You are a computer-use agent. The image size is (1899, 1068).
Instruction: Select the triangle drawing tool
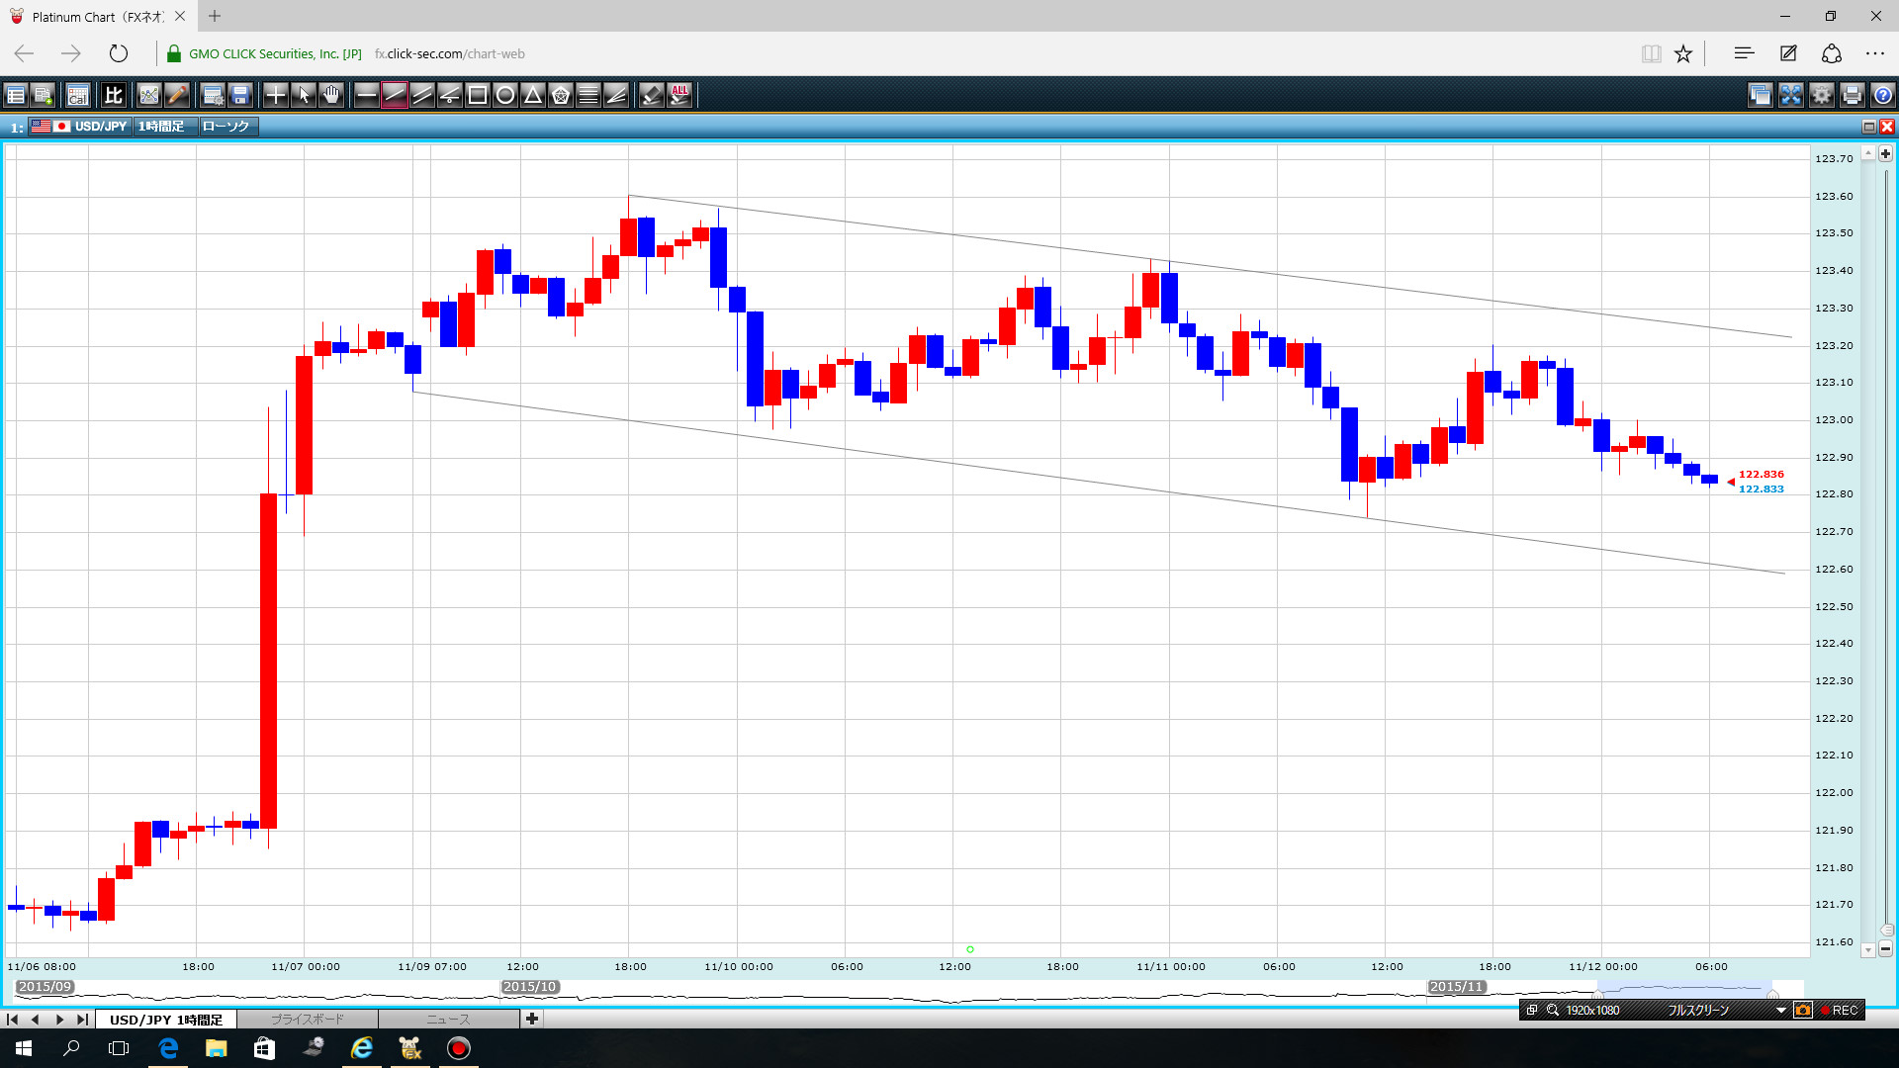(x=532, y=95)
